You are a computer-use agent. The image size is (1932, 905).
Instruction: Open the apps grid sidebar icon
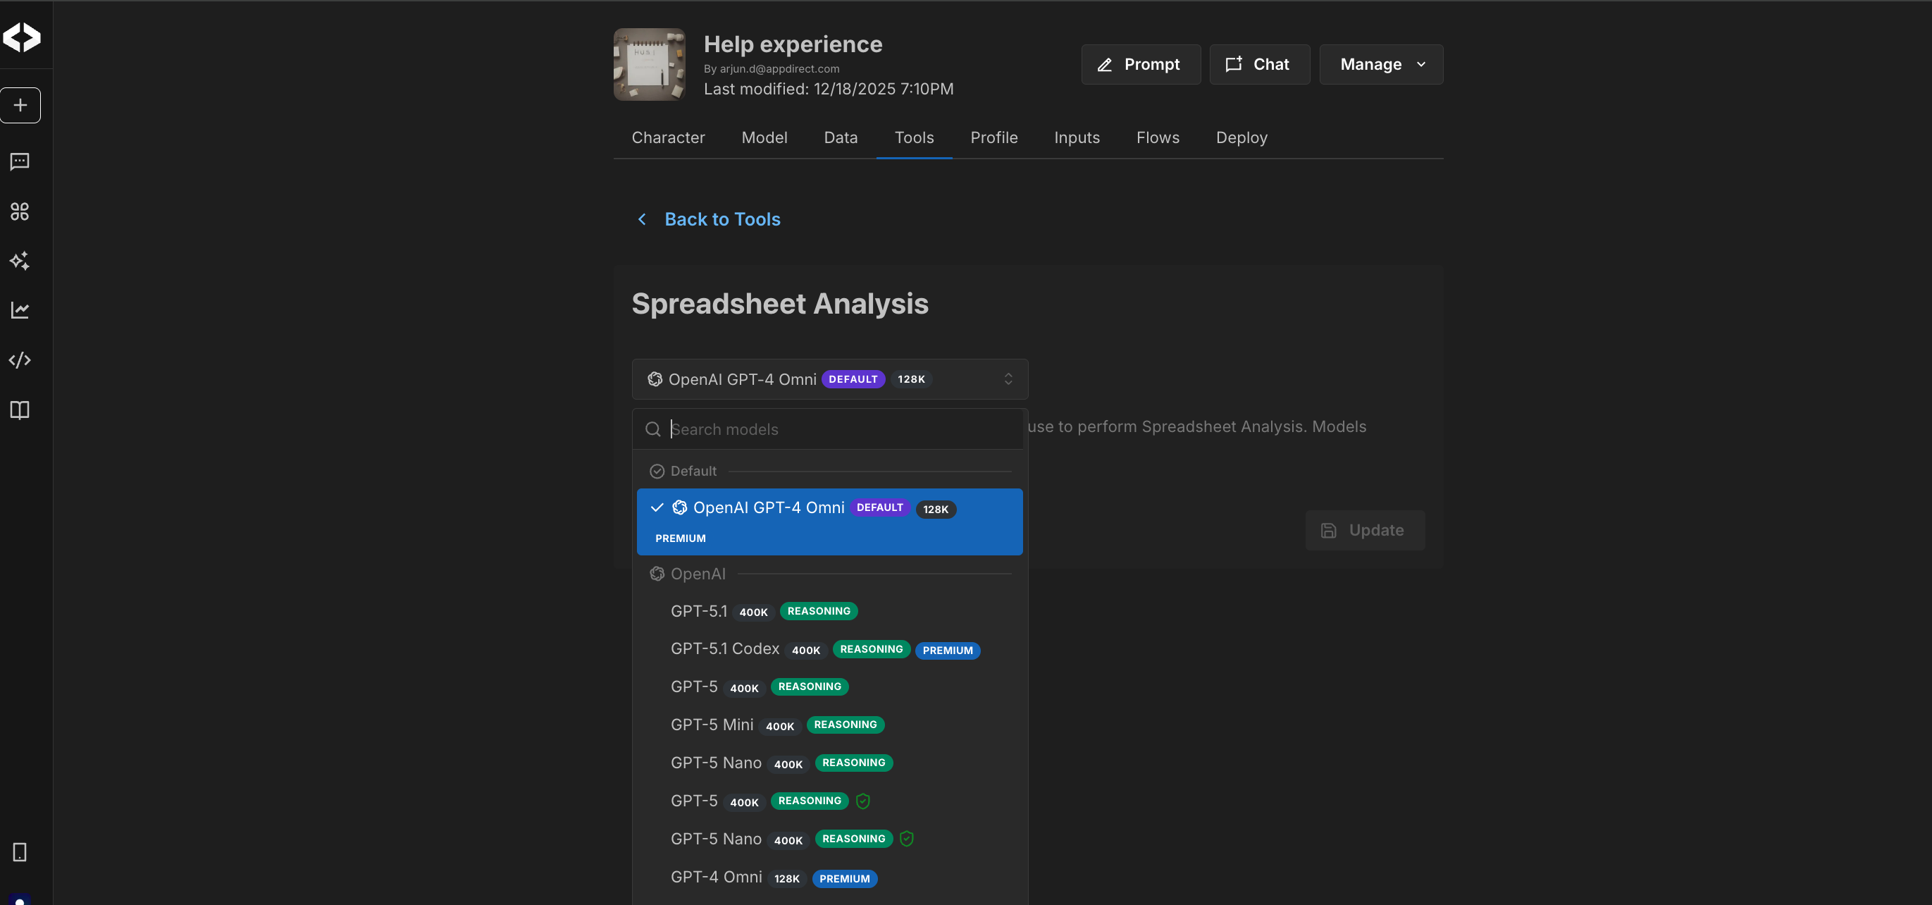(x=20, y=211)
